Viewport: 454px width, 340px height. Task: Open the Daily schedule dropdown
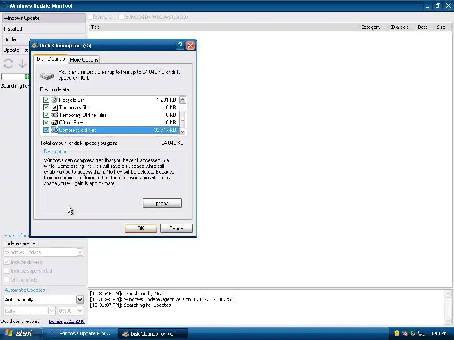51,311
